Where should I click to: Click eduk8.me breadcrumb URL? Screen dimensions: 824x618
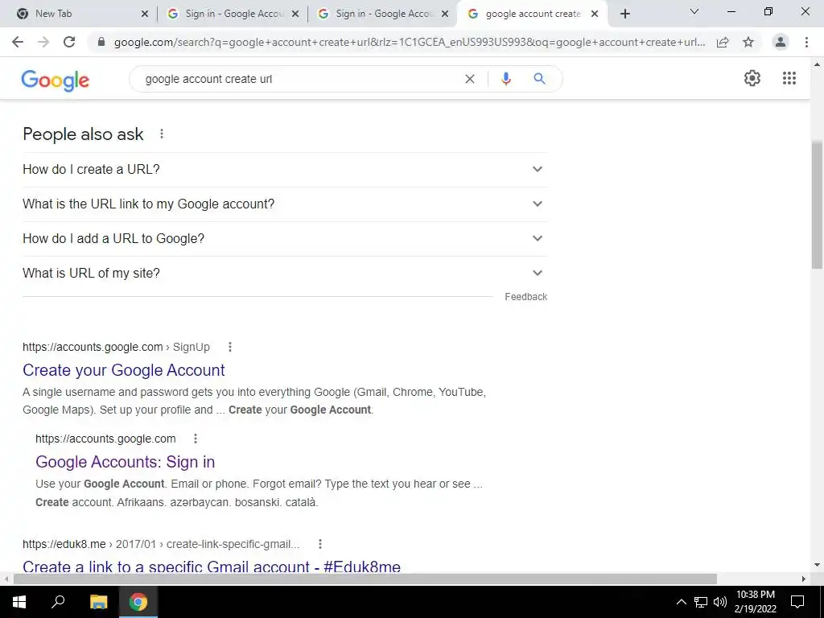point(161,544)
